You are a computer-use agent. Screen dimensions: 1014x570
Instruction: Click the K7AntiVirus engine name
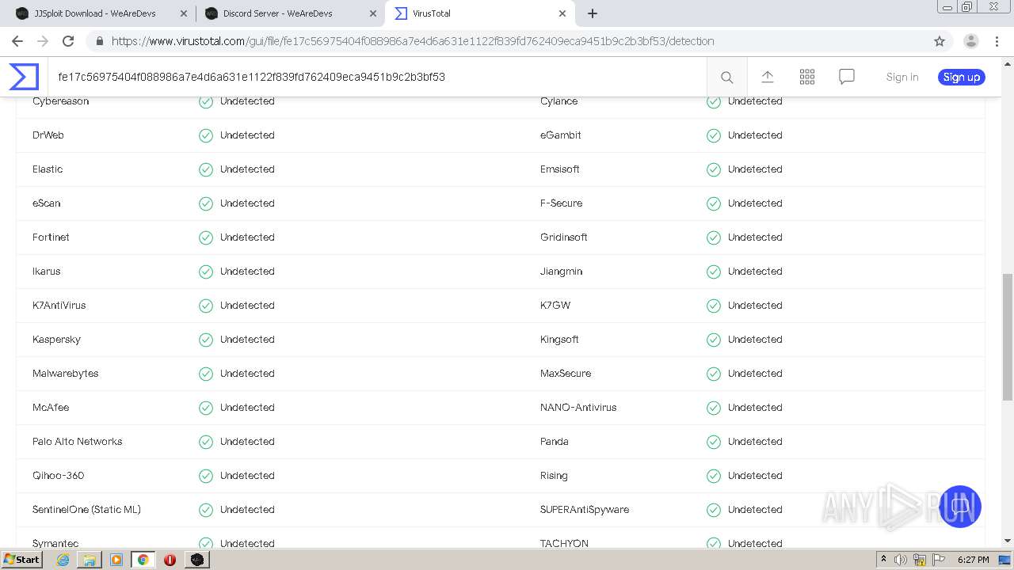tap(59, 305)
